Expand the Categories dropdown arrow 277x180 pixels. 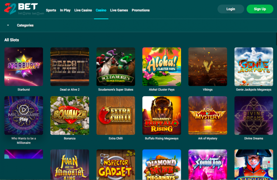8,25
